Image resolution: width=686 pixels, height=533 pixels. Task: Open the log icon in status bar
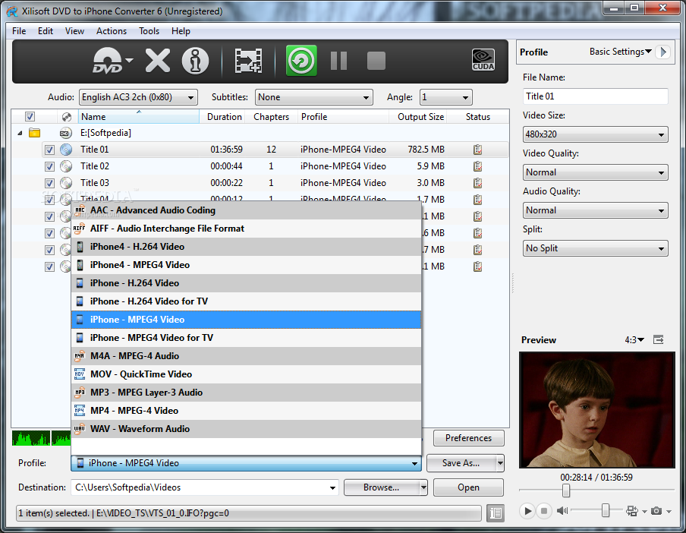pos(496,512)
